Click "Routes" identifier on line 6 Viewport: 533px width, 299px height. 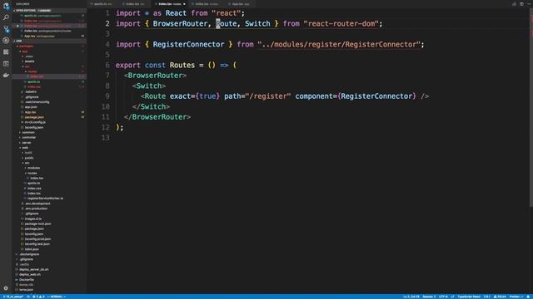pyautogui.click(x=182, y=65)
